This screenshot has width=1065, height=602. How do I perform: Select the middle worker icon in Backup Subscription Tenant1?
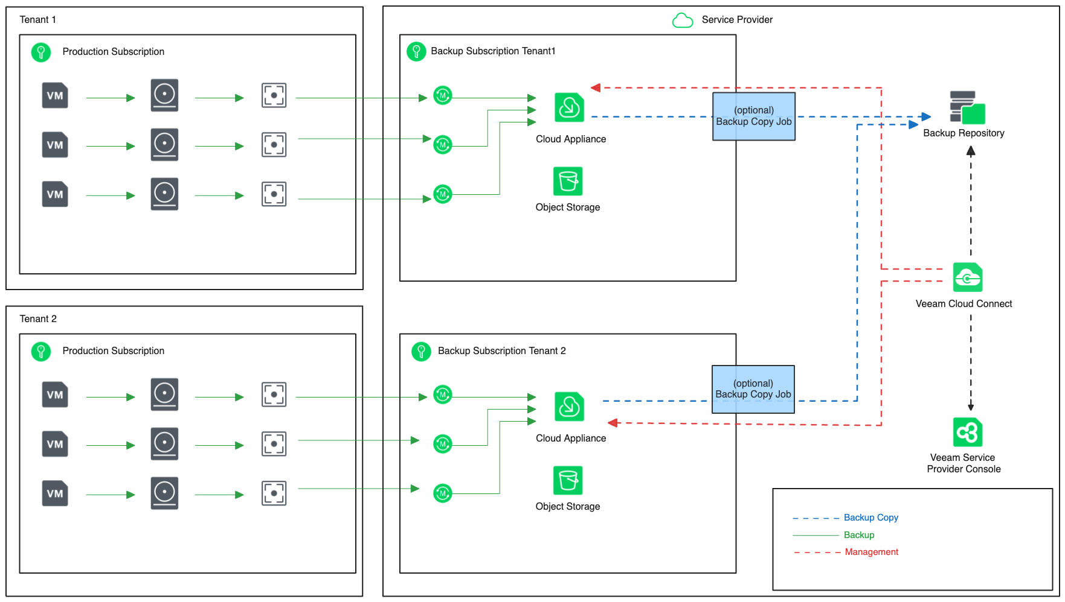(443, 145)
